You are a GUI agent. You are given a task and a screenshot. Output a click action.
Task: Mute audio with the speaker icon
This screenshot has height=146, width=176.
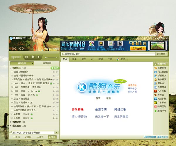(x=46, y=58)
